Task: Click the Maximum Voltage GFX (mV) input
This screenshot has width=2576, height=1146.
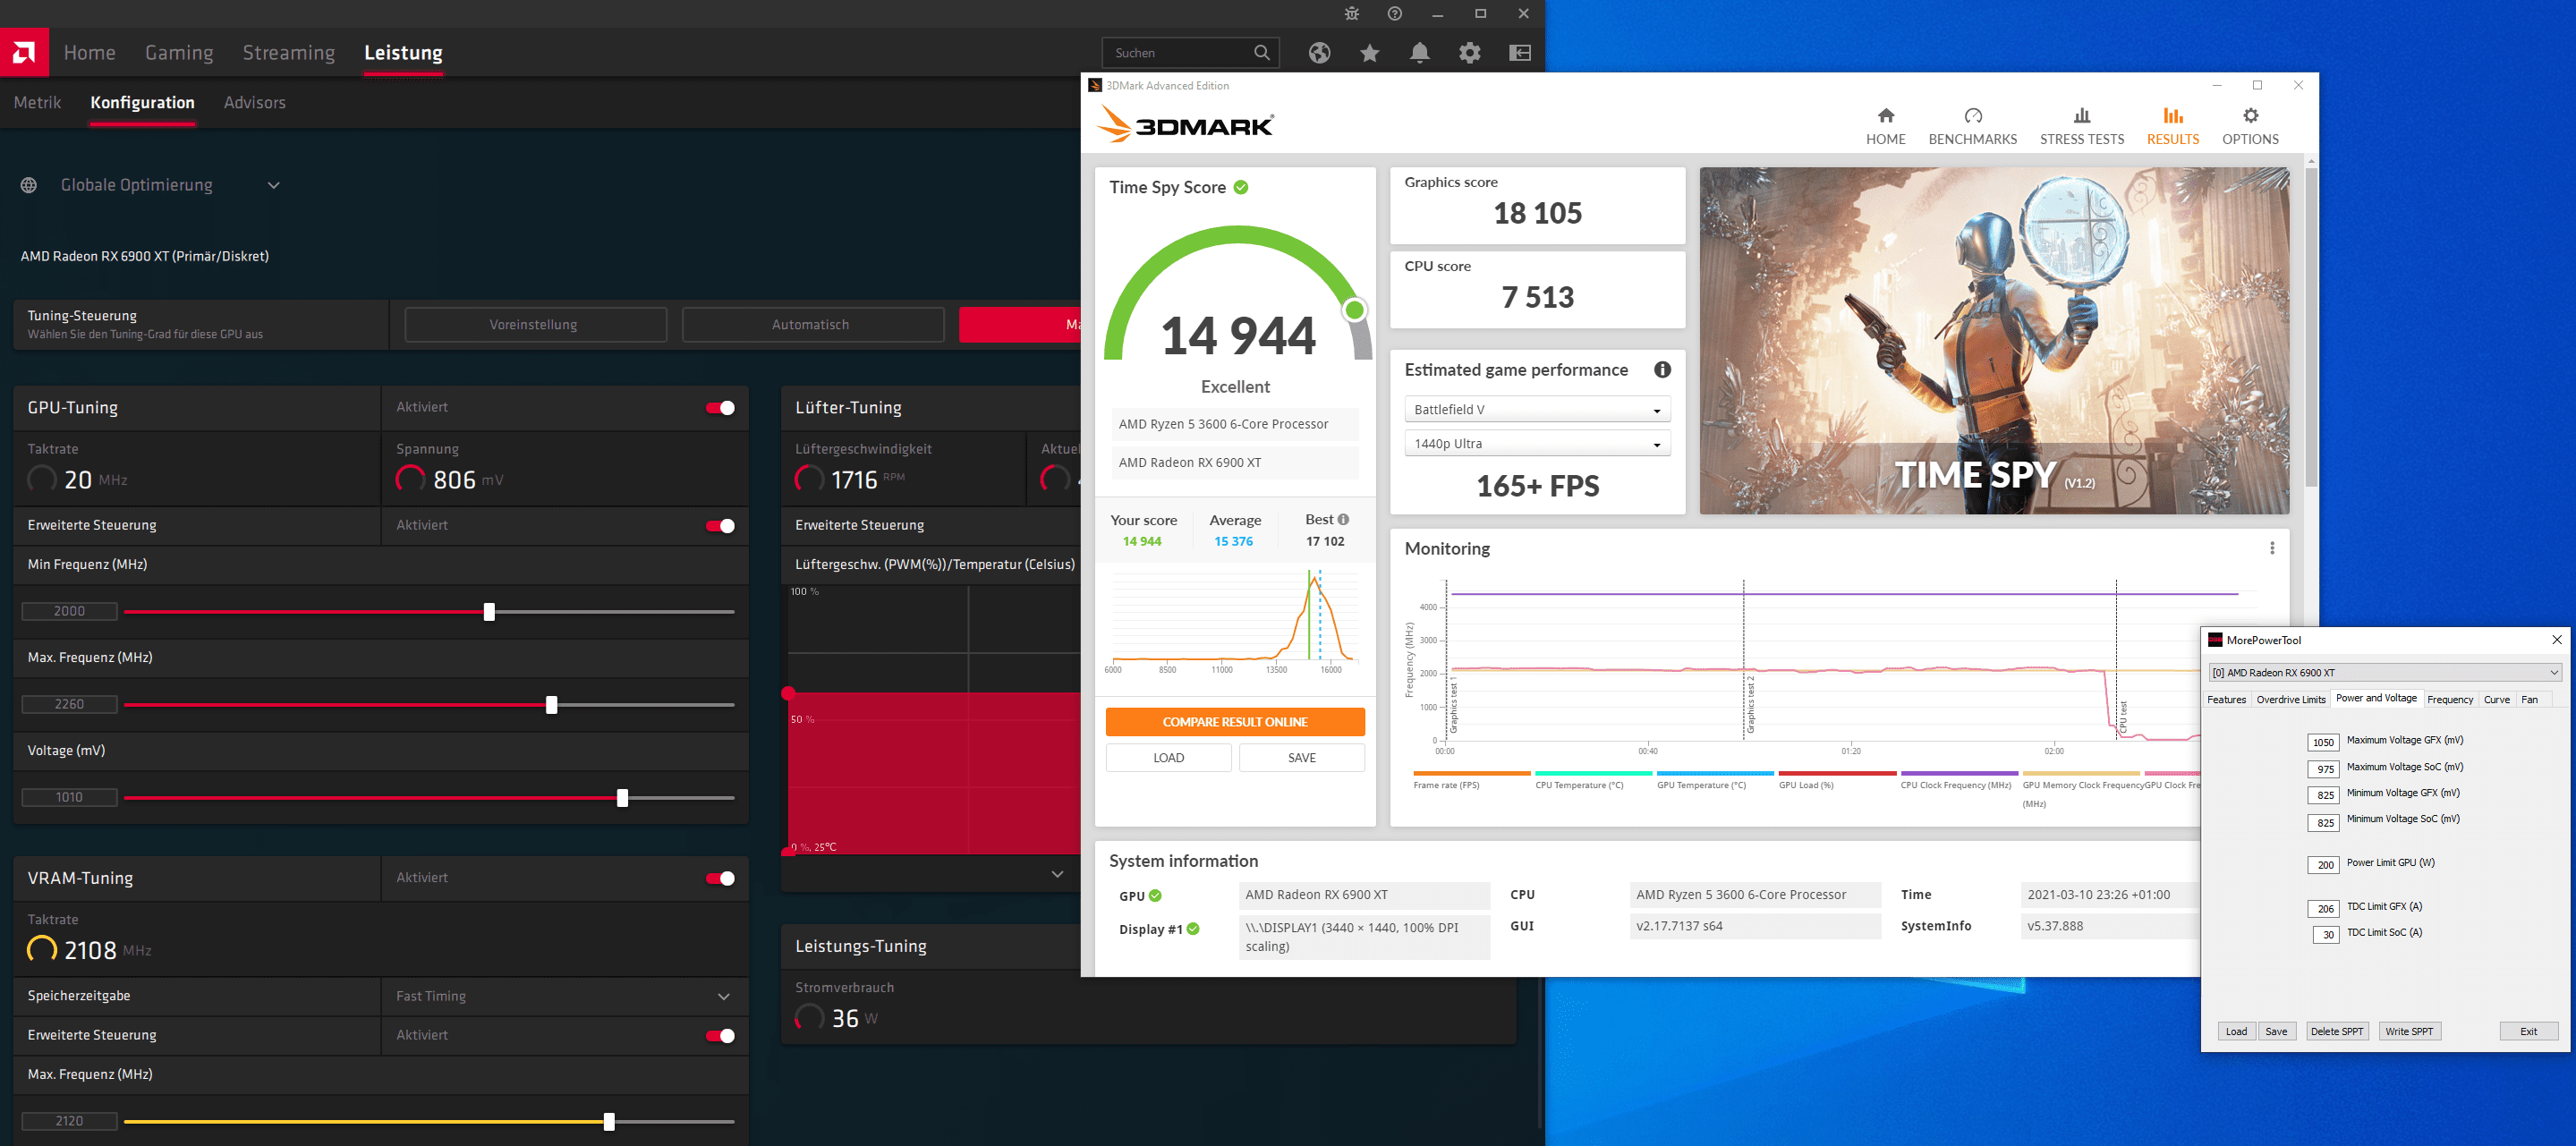Action: pyautogui.click(x=2323, y=742)
